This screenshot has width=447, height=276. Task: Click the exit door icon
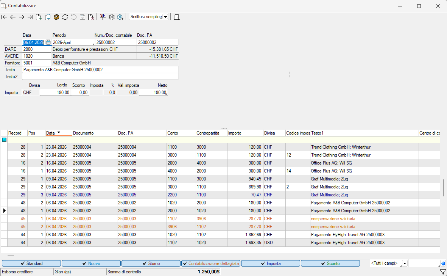point(177,17)
